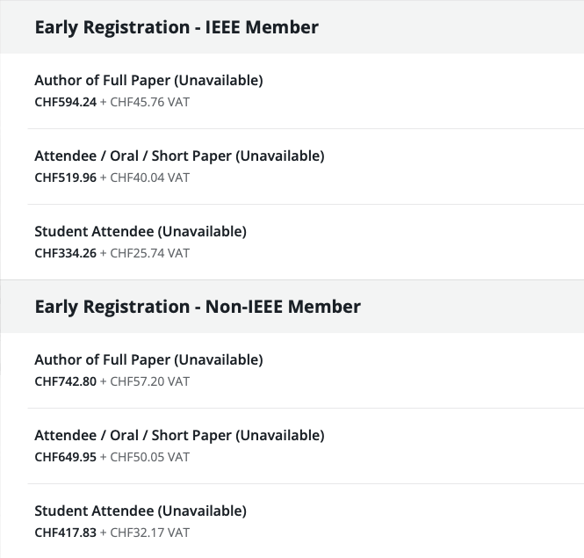The width and height of the screenshot is (584, 558).
Task: Select Attendee / Oral / Short Paper under Non-IEEE Member
Action: click(179, 436)
